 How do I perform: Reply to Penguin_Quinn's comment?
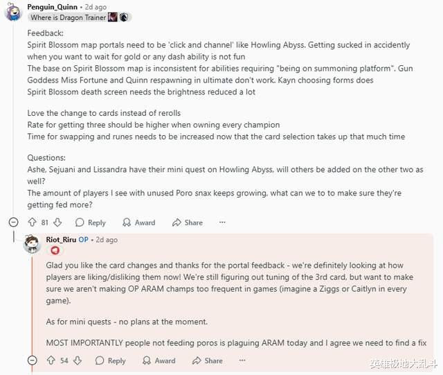[91, 223]
